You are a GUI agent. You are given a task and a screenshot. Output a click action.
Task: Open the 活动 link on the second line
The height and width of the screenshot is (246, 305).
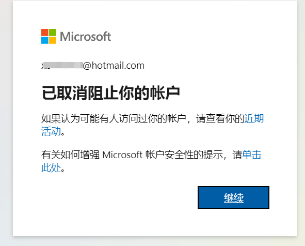pyautogui.click(x=51, y=131)
